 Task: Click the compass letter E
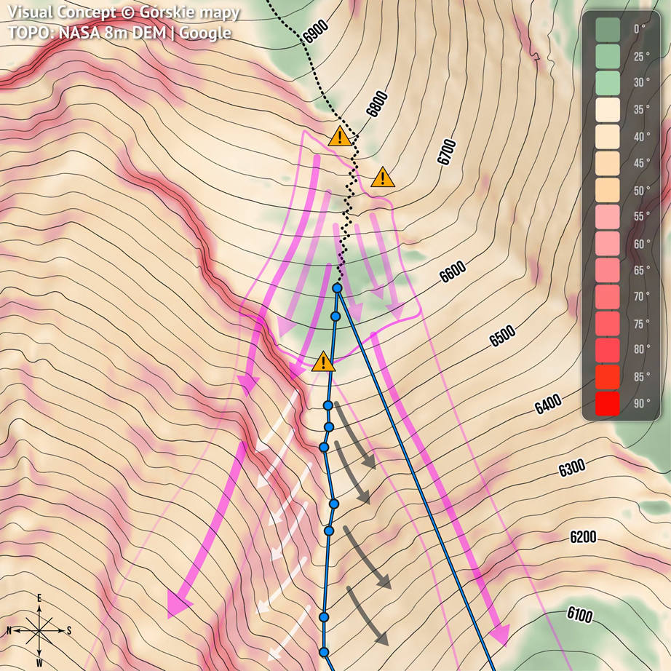39,597
